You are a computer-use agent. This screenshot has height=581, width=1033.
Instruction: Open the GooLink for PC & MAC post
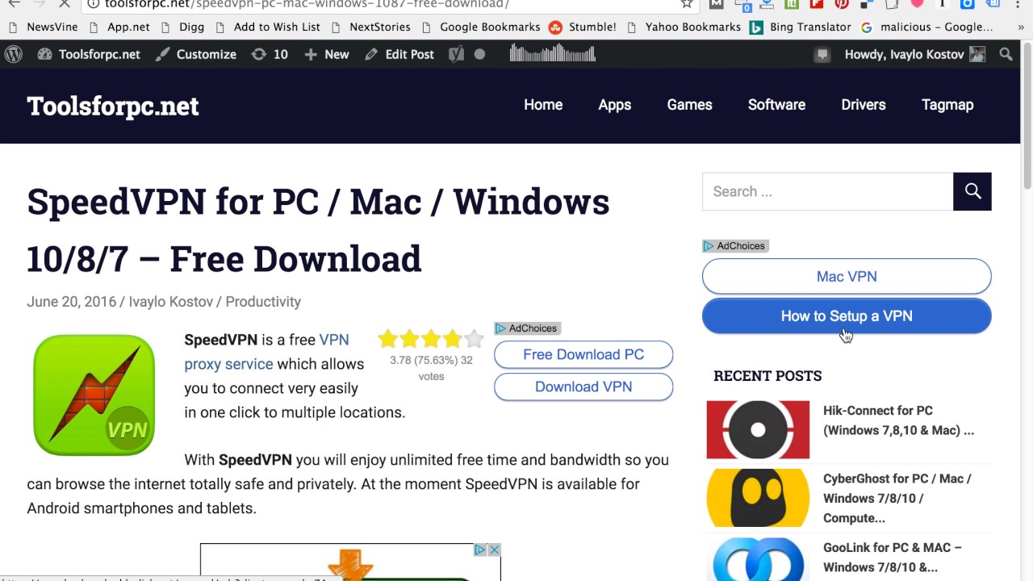[892, 558]
